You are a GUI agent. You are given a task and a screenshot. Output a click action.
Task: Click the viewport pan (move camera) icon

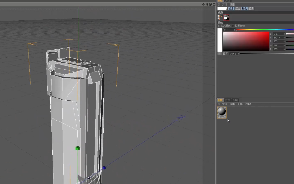point(203,4)
